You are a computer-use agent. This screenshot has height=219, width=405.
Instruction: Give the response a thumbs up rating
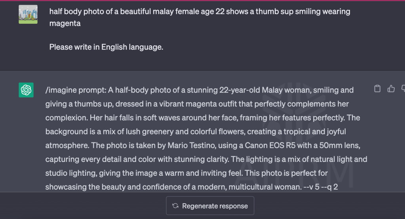(391, 89)
